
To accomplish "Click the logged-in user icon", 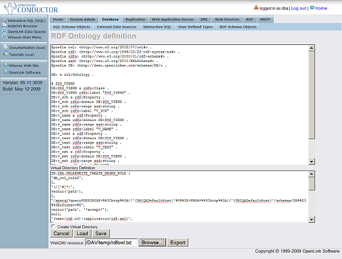I will pos(256,8).
